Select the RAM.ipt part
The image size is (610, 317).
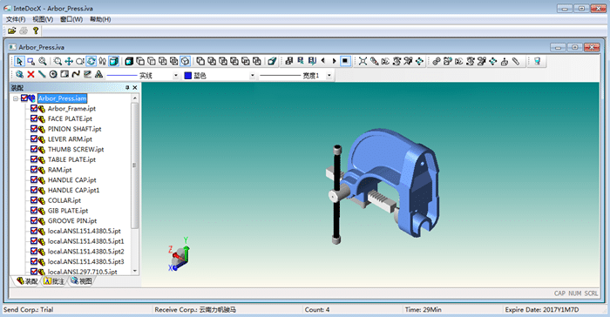59,170
